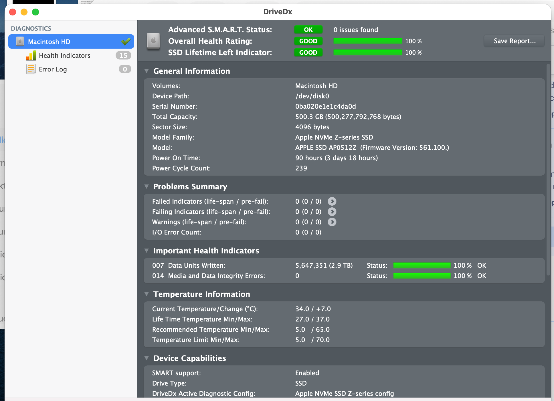
Task: Collapse the General Information section
Action: point(147,71)
